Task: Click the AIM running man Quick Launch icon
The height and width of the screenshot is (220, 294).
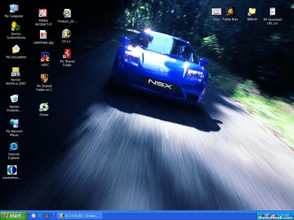Action: click(47, 216)
